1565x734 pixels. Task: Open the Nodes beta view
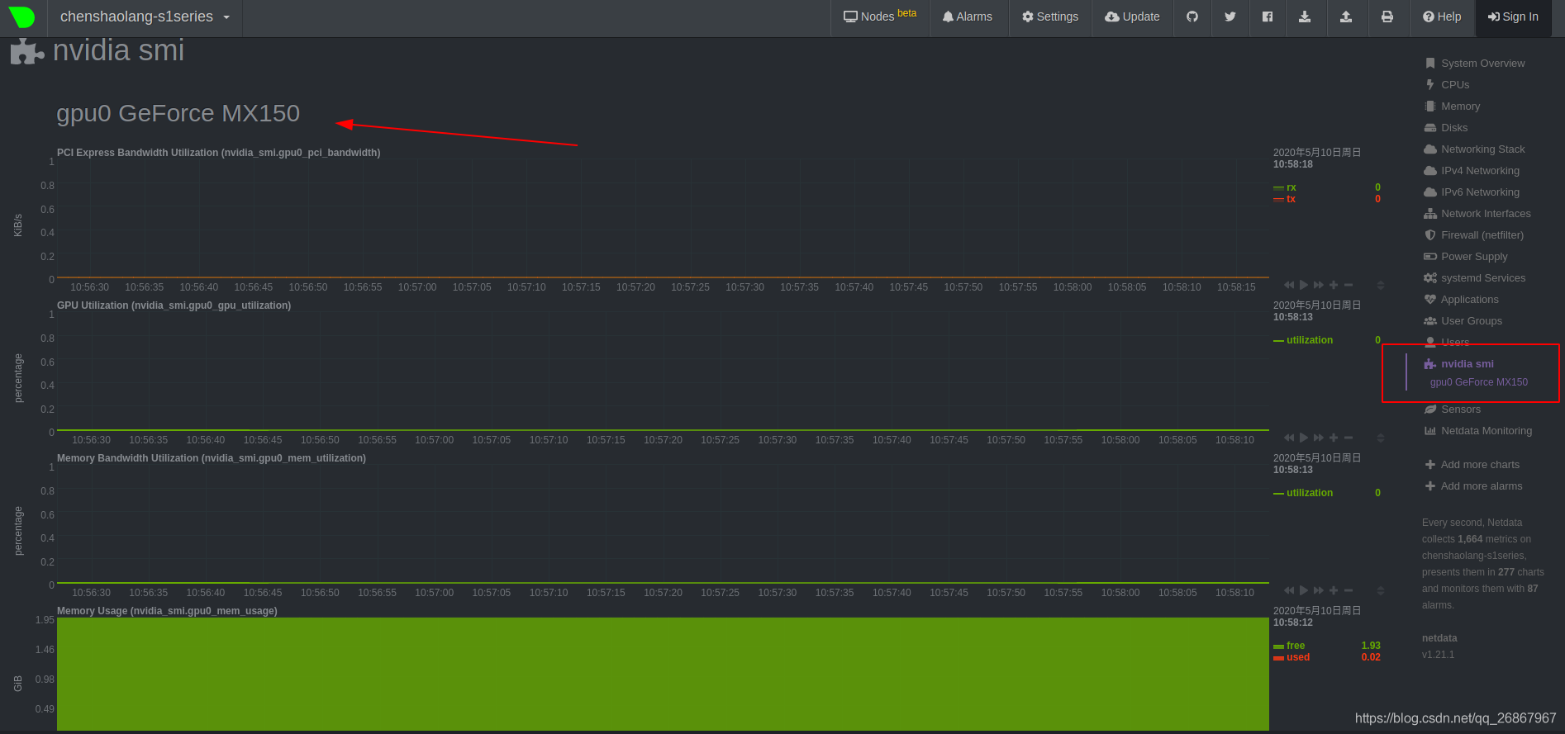[x=880, y=17]
